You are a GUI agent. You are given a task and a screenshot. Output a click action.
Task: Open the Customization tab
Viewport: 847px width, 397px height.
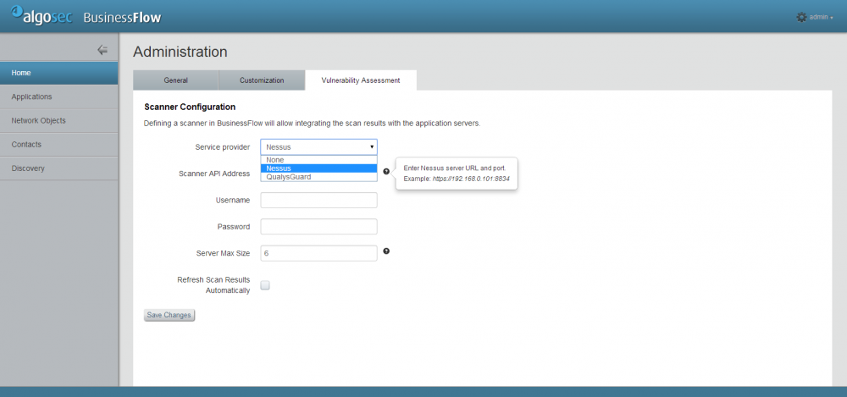262,80
